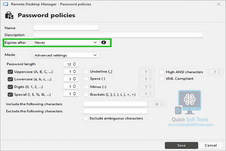Close the Password policies dialog
Viewport: 226px width, 151px height.
click(218, 4)
